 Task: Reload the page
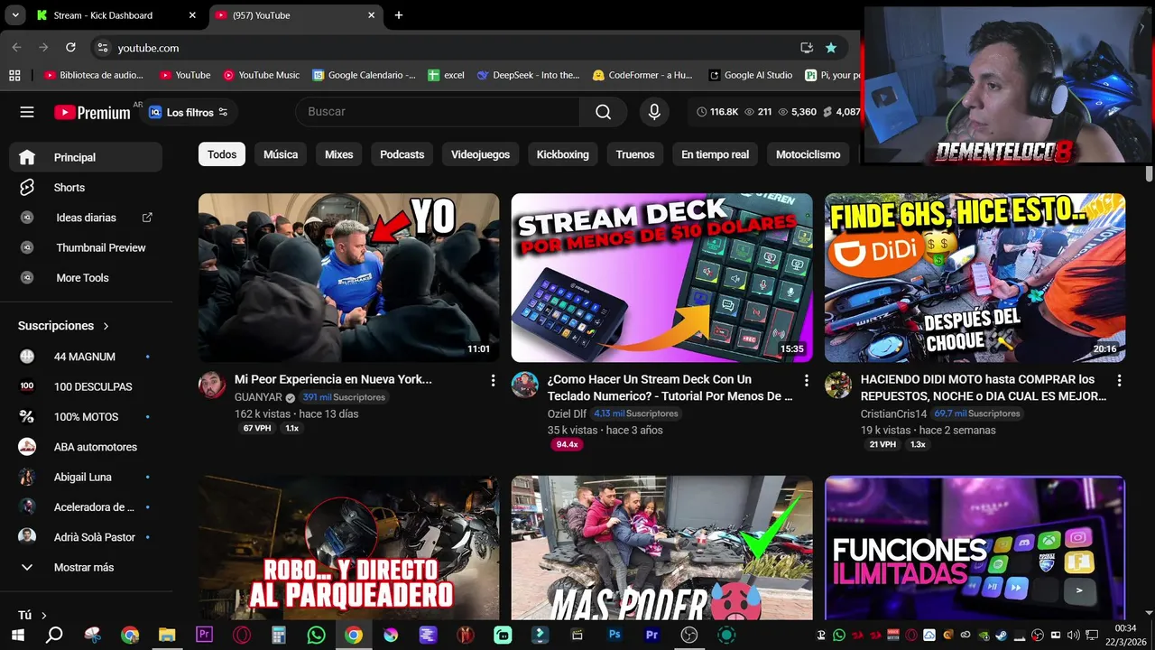click(70, 48)
